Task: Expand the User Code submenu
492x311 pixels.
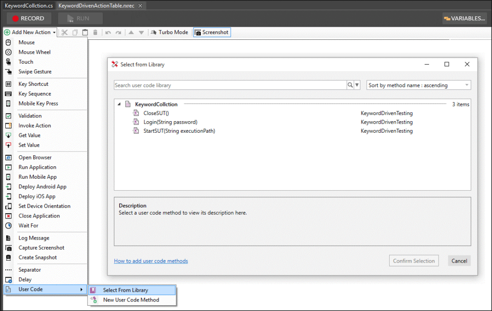Action: point(45,289)
